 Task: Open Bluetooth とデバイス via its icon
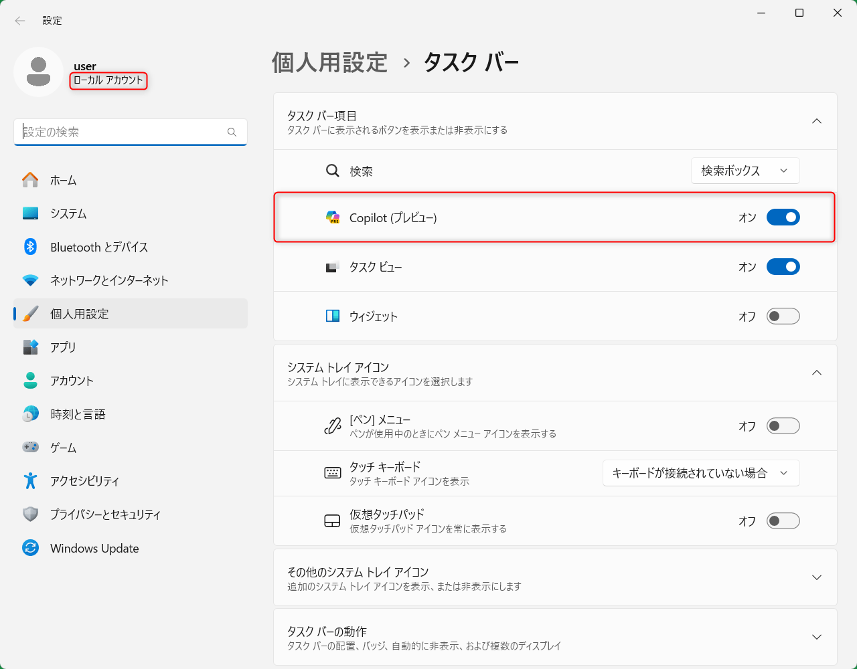pos(30,247)
